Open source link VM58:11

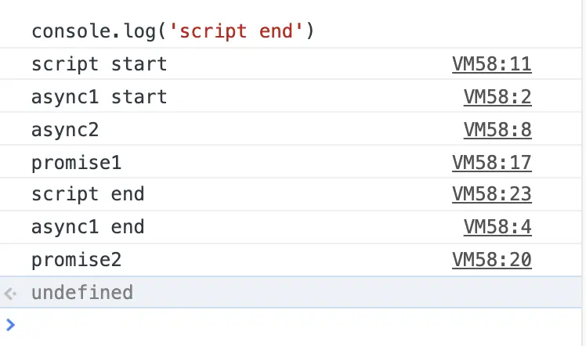click(491, 64)
